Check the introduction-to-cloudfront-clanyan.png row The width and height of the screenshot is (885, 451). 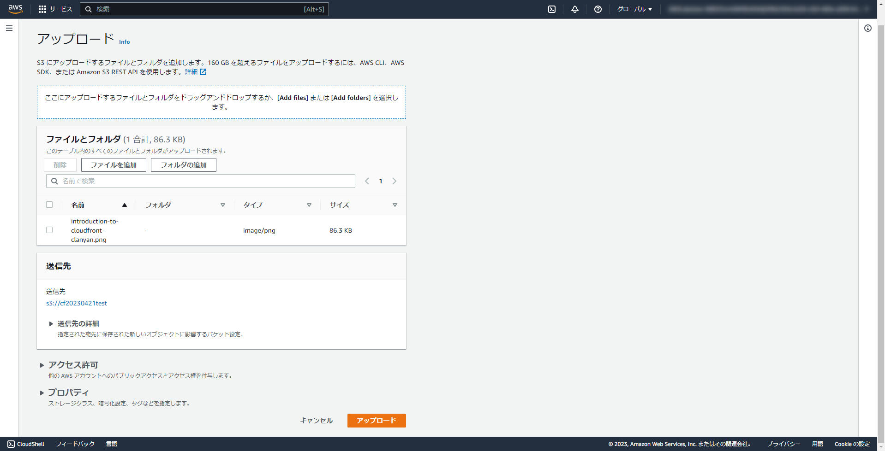[x=49, y=230]
